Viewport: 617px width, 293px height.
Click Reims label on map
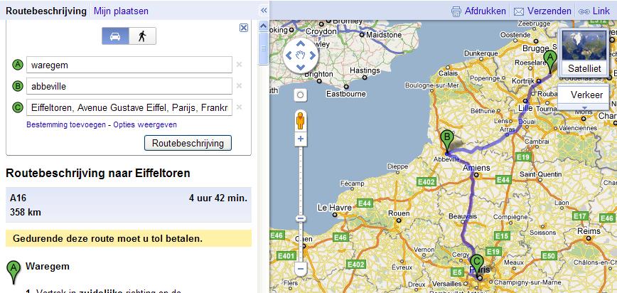coord(589,231)
